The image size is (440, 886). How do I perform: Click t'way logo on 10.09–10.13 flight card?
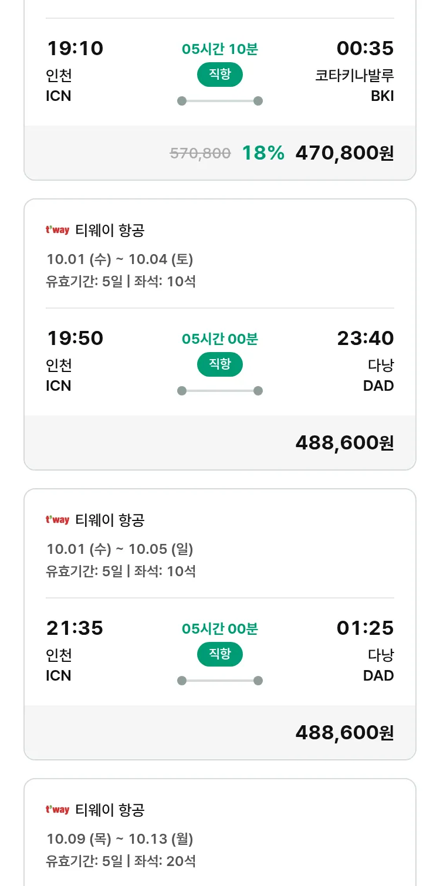[57, 810]
